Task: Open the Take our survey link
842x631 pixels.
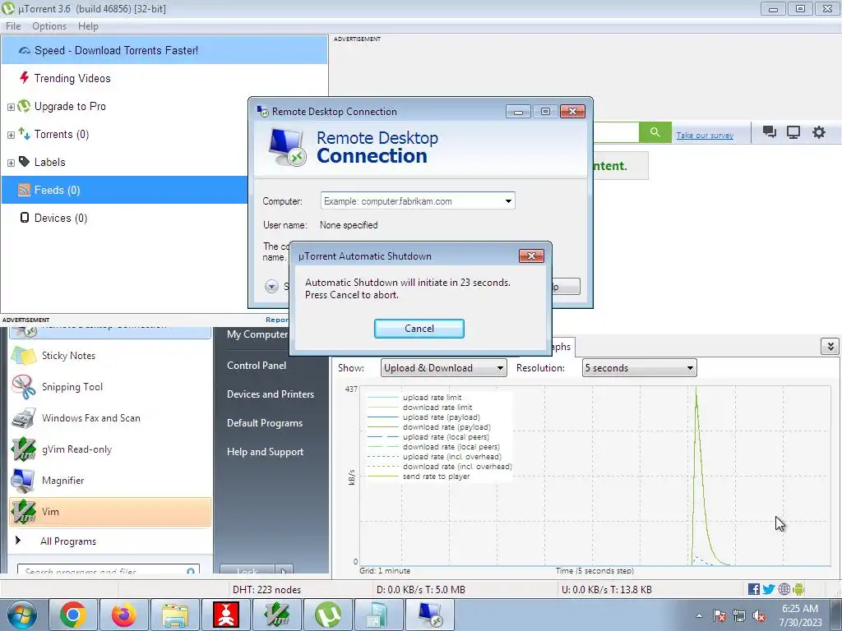Action: pos(705,136)
